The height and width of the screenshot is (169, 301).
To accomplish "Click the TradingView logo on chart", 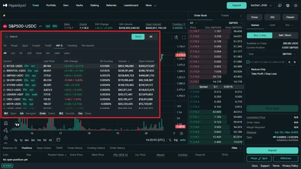I will (17, 125).
